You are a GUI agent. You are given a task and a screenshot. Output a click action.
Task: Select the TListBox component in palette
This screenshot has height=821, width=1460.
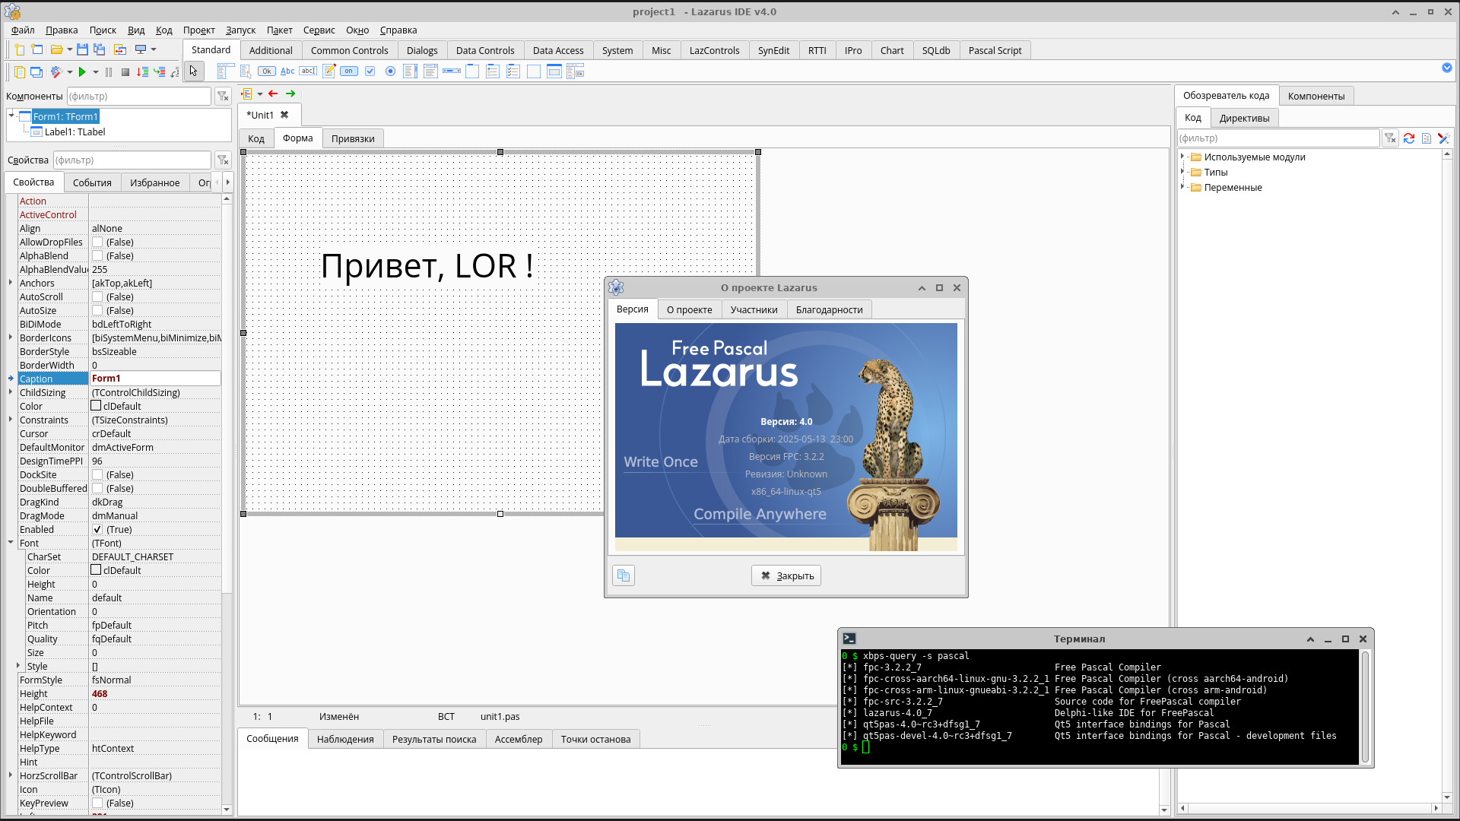click(x=411, y=71)
